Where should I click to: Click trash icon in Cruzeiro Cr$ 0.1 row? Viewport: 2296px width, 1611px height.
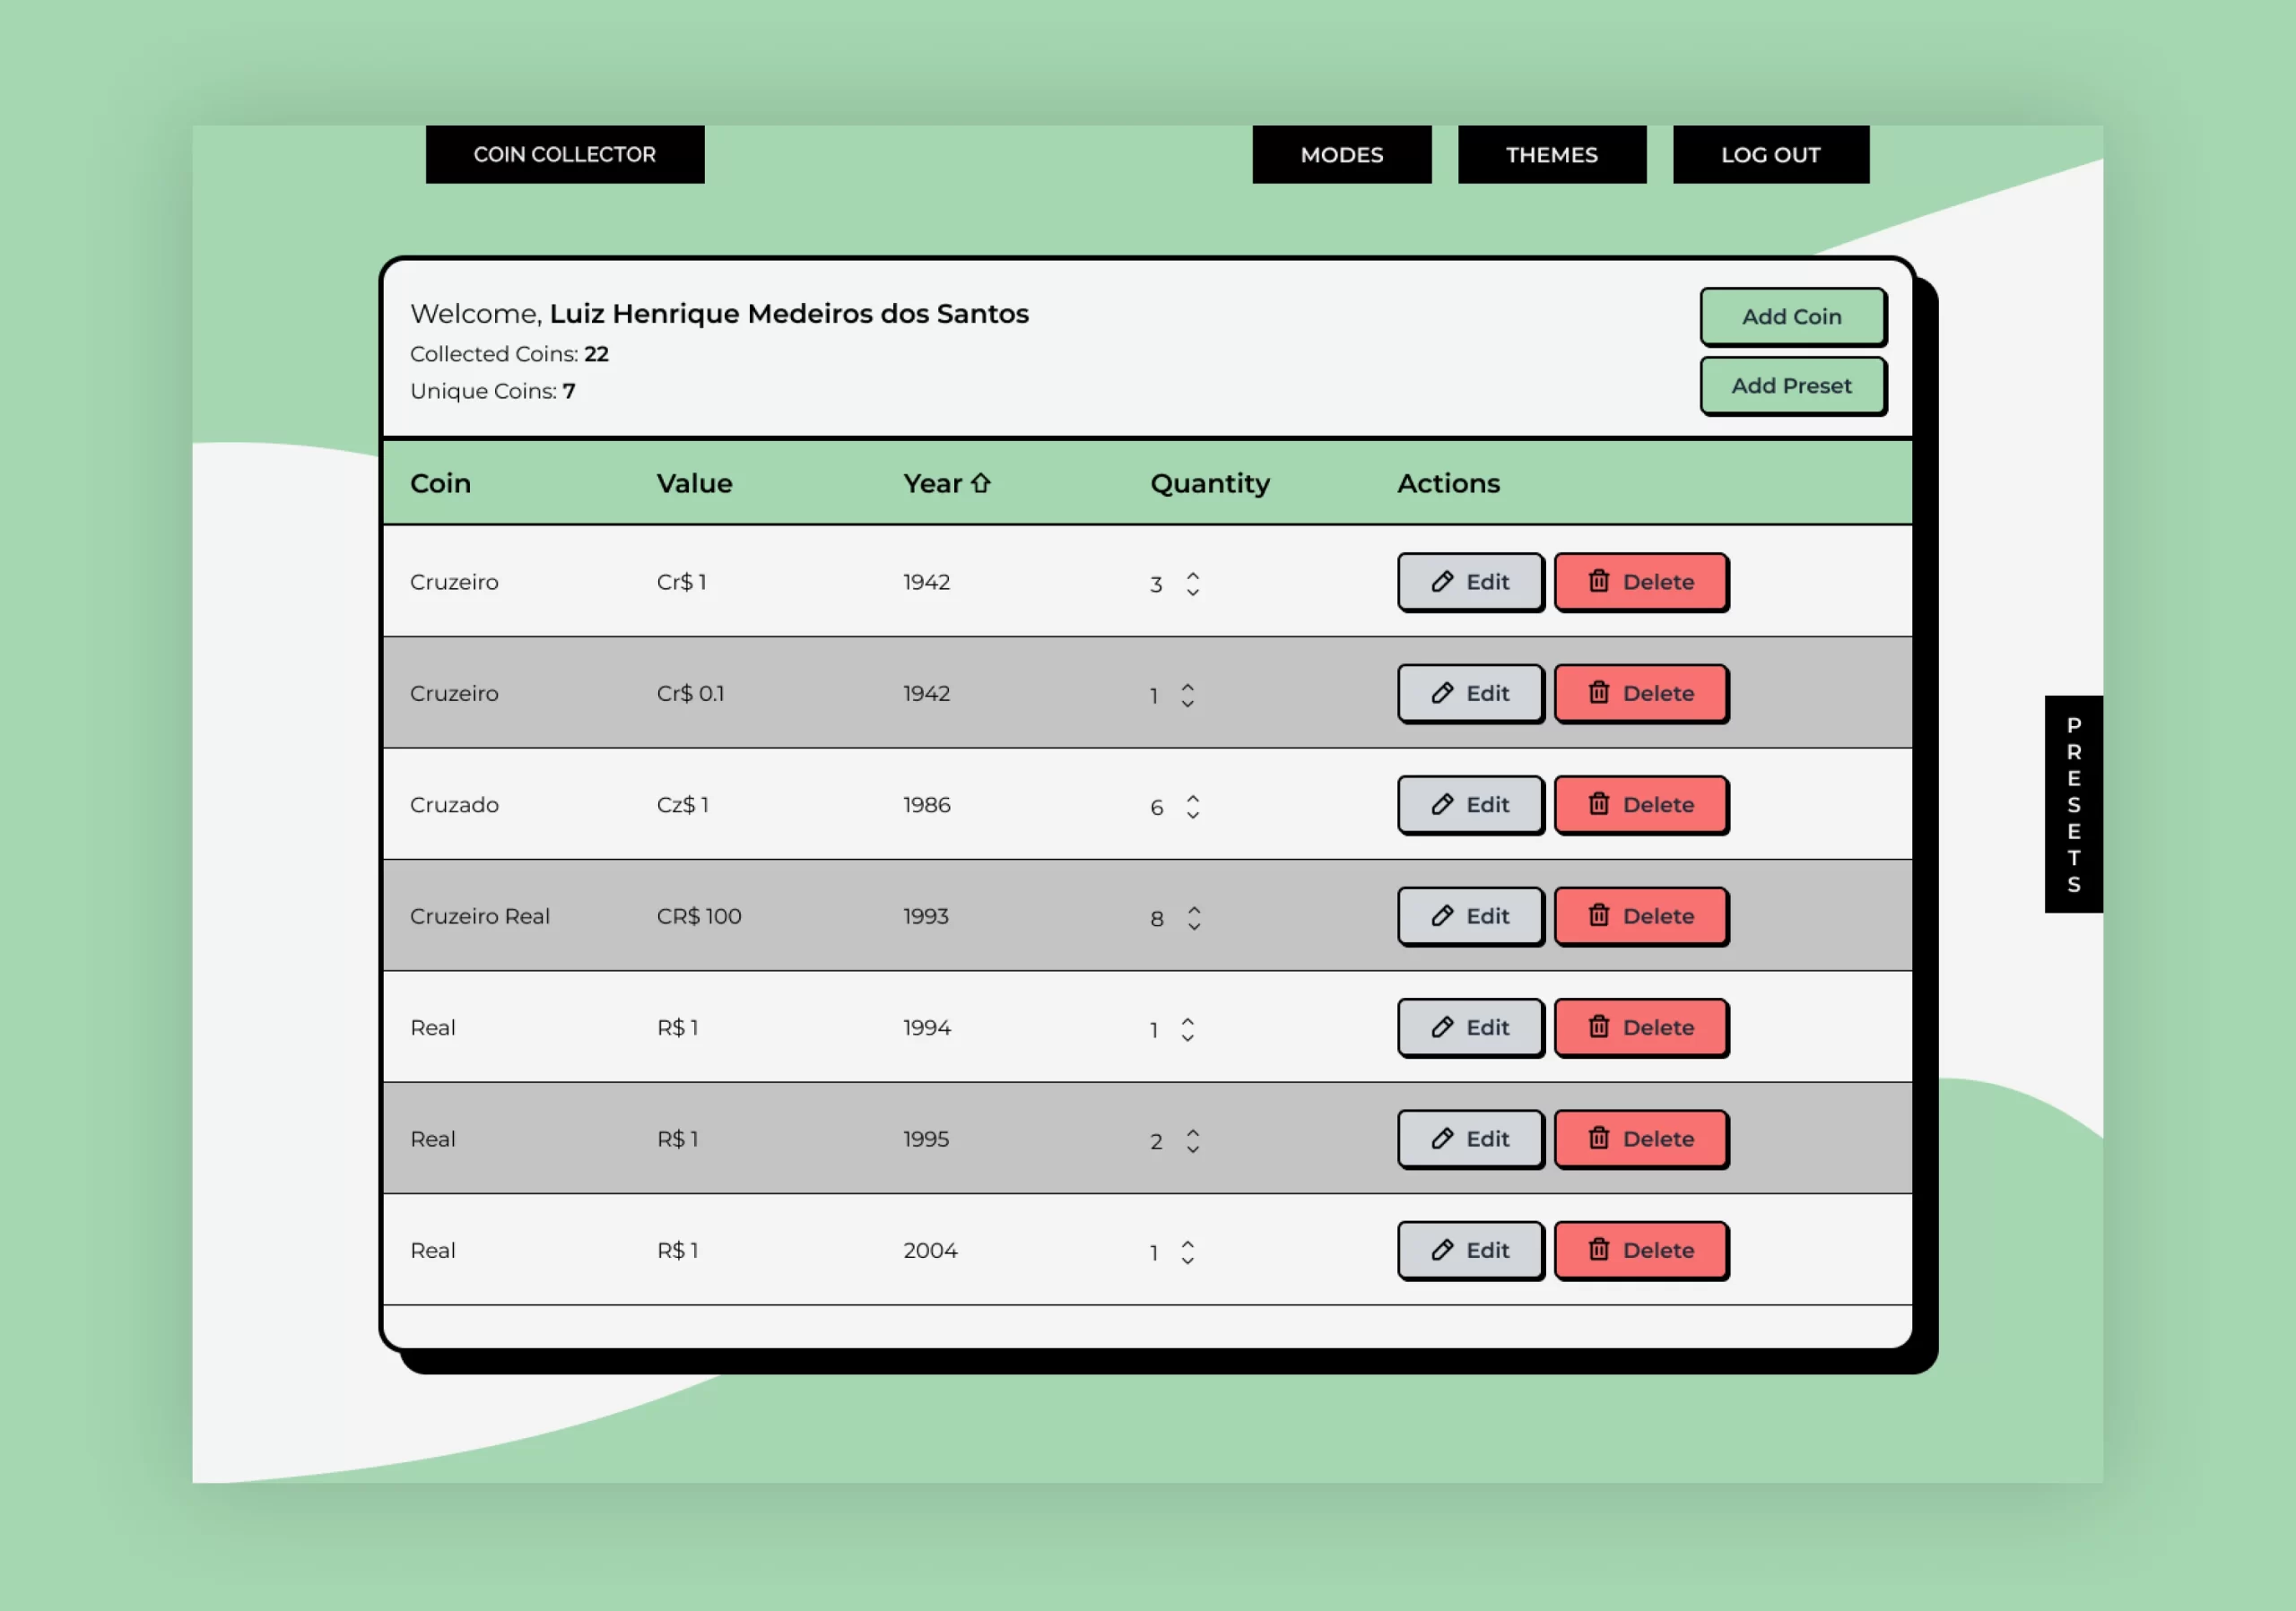click(1599, 693)
